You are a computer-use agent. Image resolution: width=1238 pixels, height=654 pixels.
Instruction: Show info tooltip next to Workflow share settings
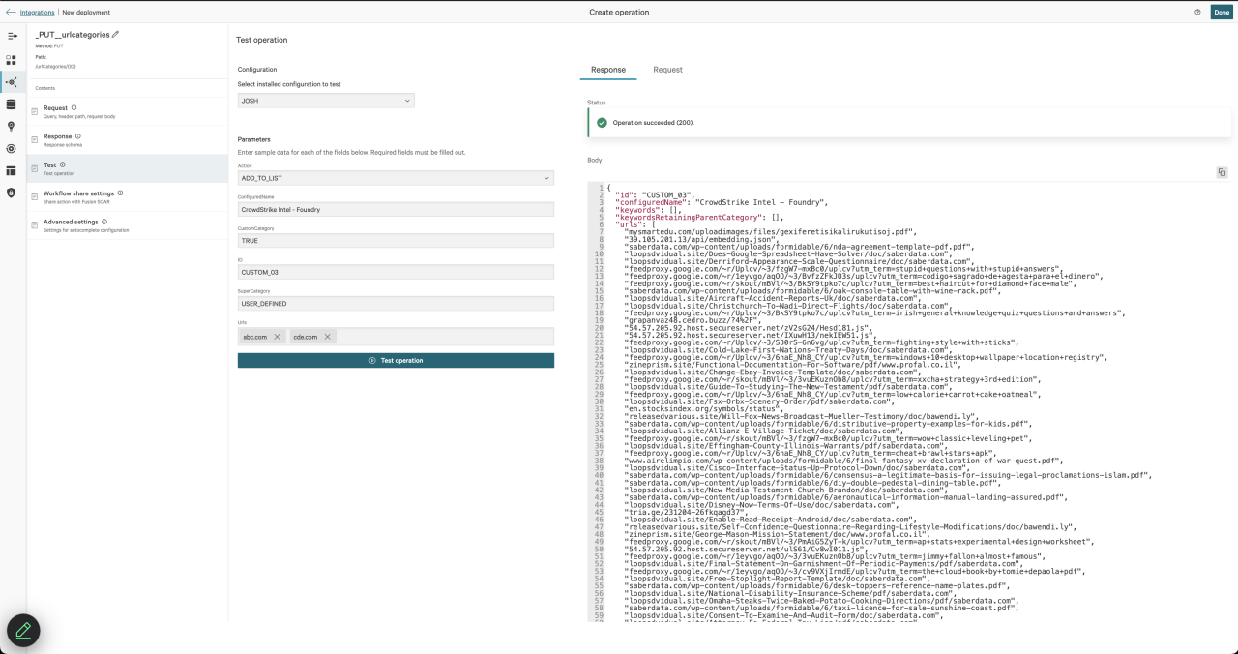[121, 193]
